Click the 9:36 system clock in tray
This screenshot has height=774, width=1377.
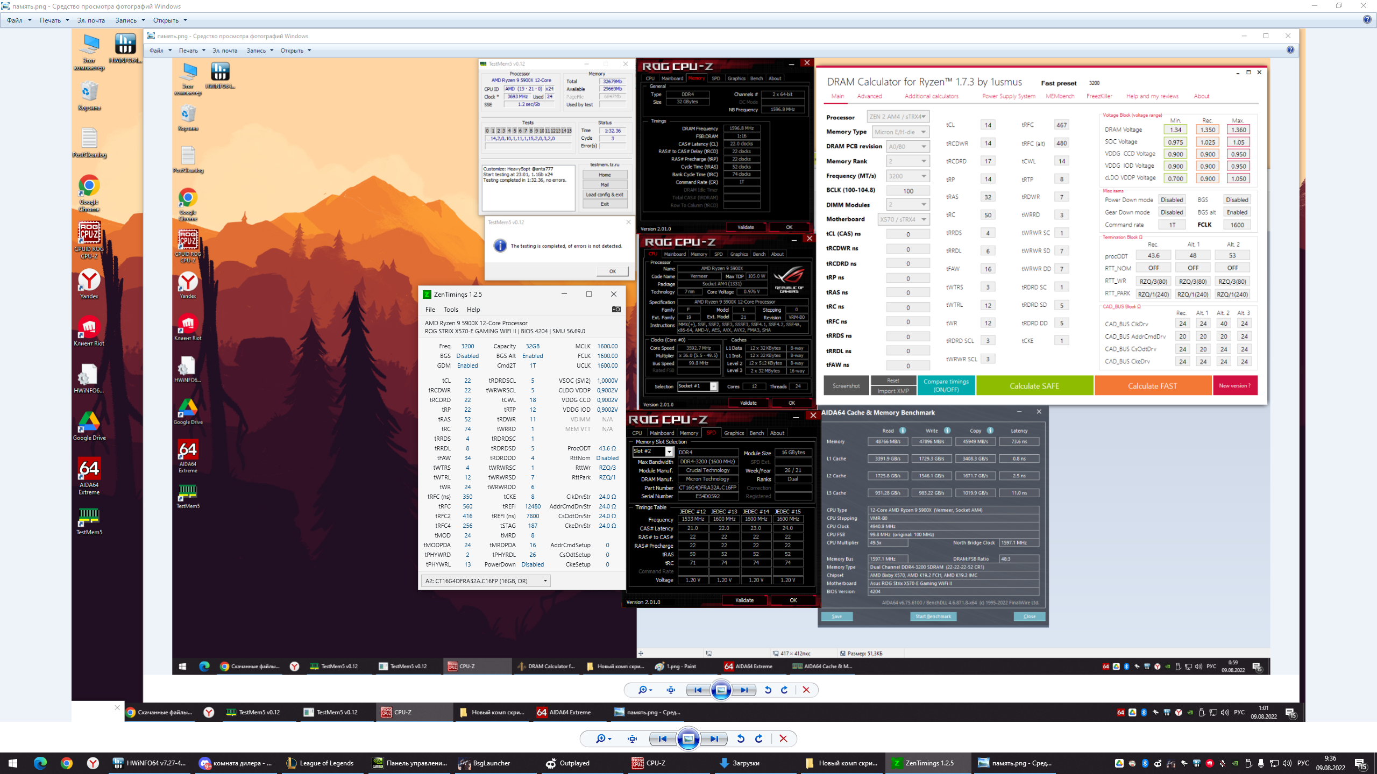(1330, 763)
